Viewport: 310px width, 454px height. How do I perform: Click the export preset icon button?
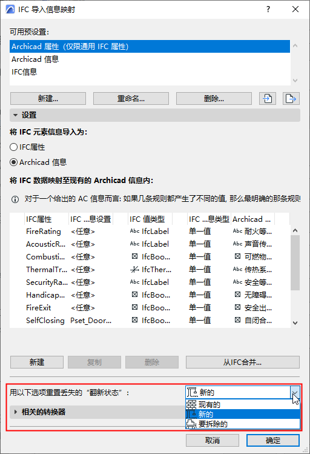pyautogui.click(x=291, y=98)
